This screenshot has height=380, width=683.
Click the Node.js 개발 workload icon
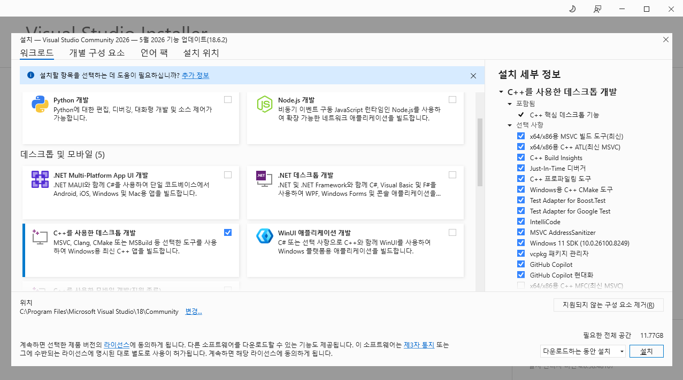point(265,104)
